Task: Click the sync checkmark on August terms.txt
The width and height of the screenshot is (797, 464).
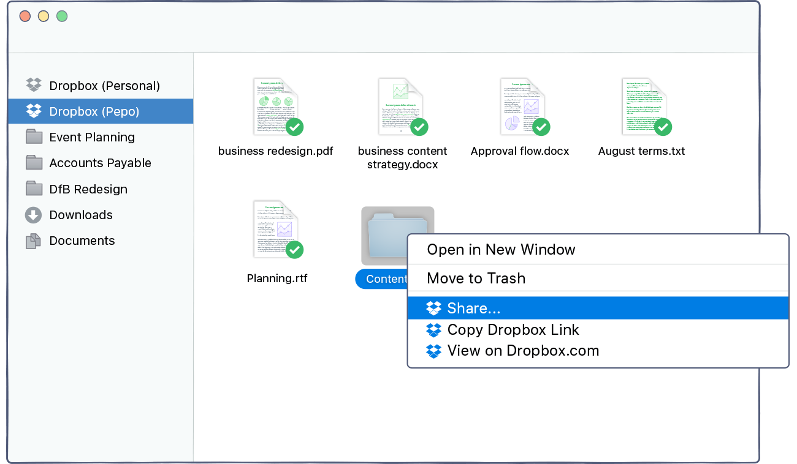Action: pos(663,128)
